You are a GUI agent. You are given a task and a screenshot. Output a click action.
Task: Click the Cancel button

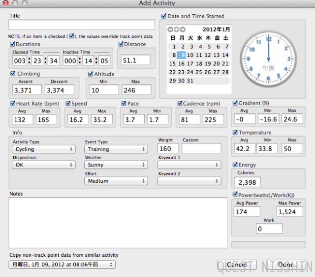click(237, 265)
